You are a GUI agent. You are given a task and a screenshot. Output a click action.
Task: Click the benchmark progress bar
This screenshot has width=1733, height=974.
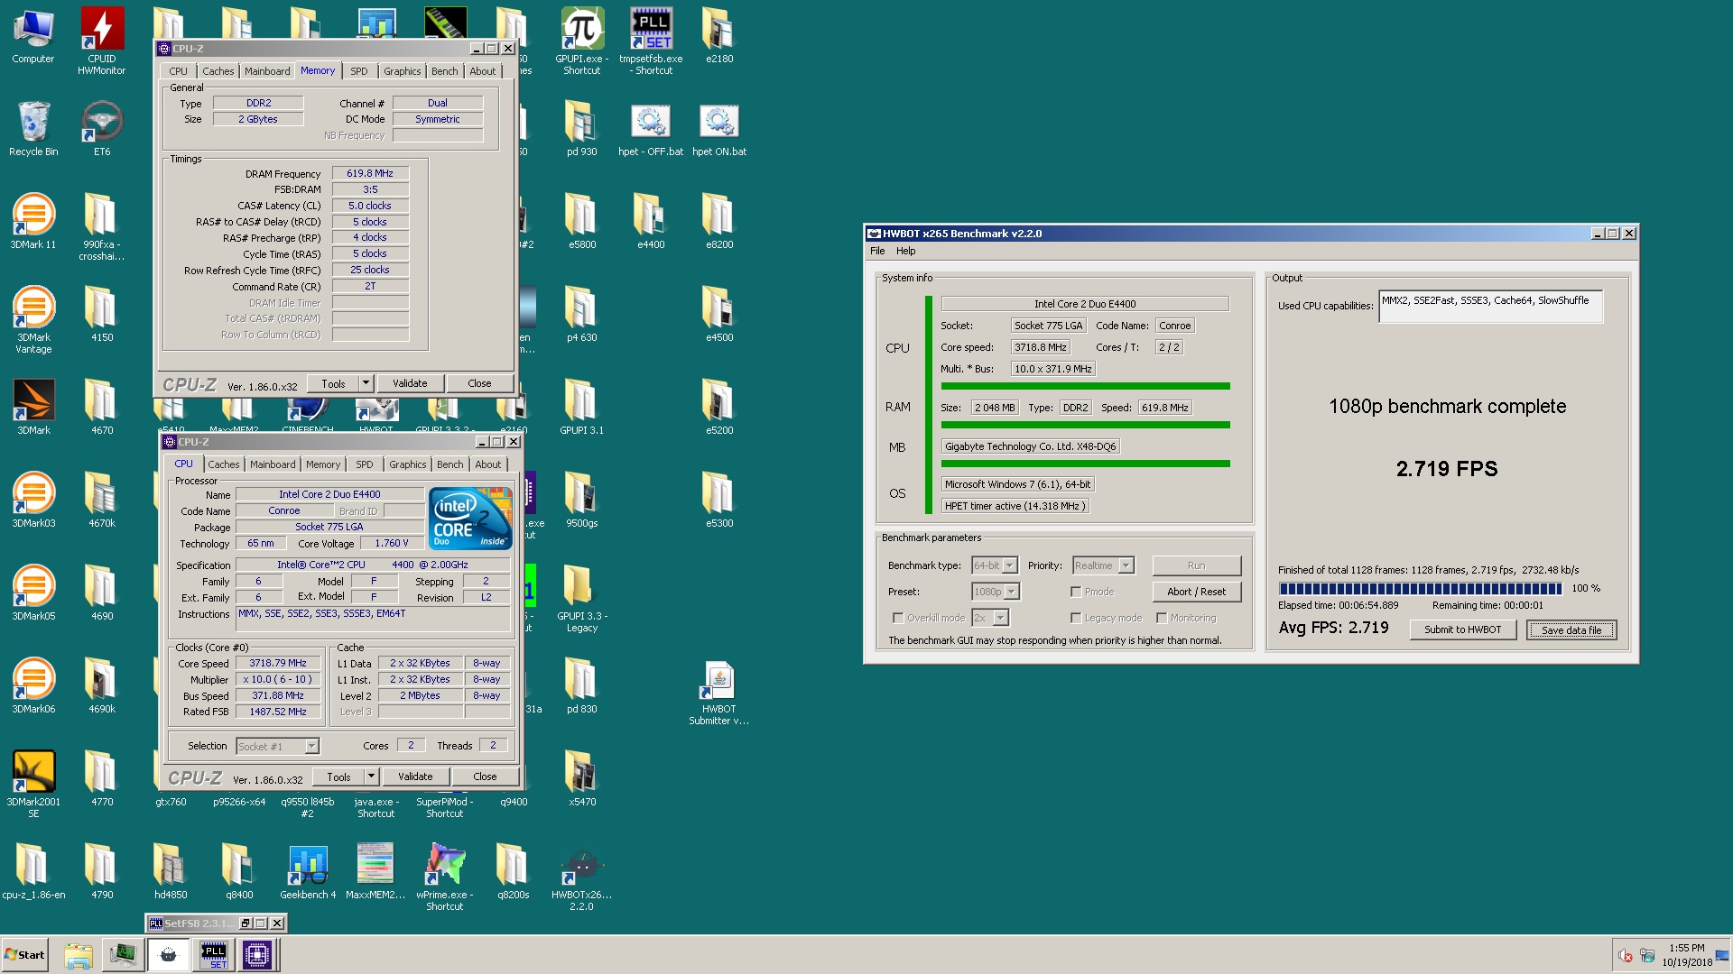[1420, 588]
